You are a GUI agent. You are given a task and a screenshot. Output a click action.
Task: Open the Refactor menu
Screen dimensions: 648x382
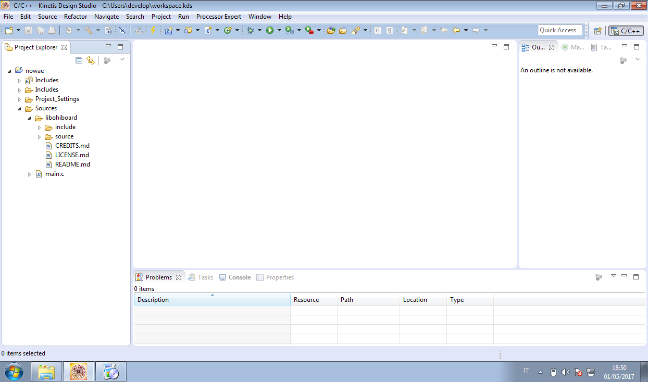pyautogui.click(x=76, y=17)
